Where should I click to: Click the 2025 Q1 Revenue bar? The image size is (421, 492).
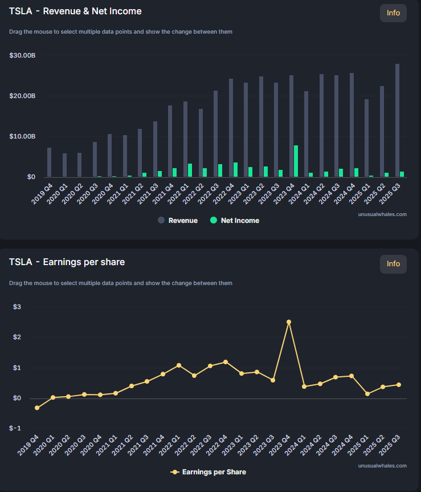(x=367, y=139)
